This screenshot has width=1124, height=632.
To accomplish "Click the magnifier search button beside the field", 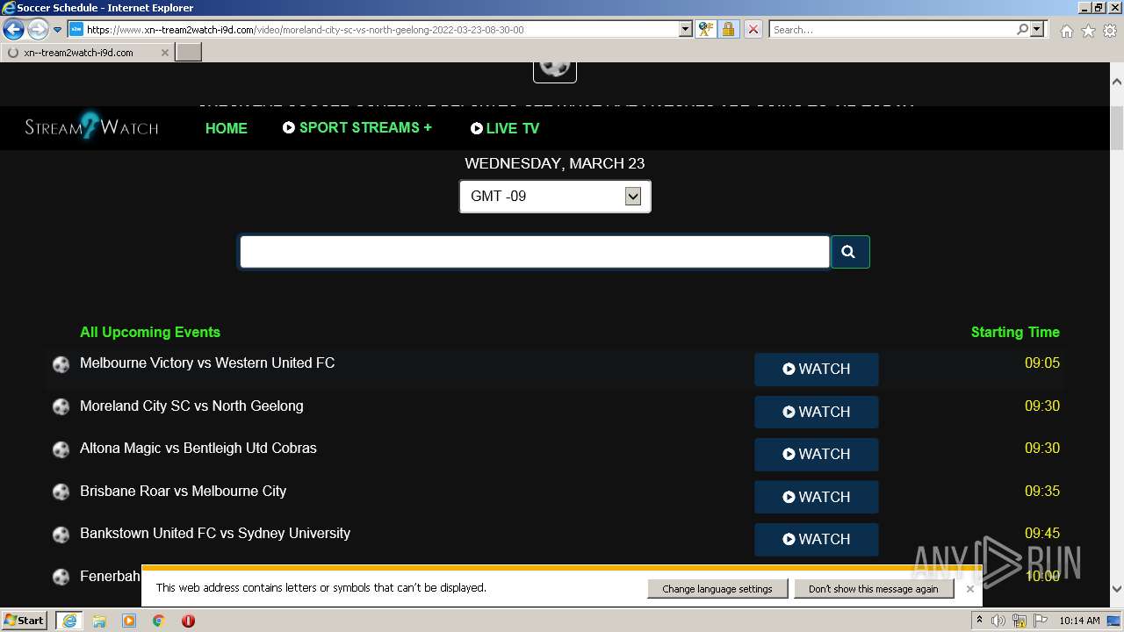I will (850, 252).
